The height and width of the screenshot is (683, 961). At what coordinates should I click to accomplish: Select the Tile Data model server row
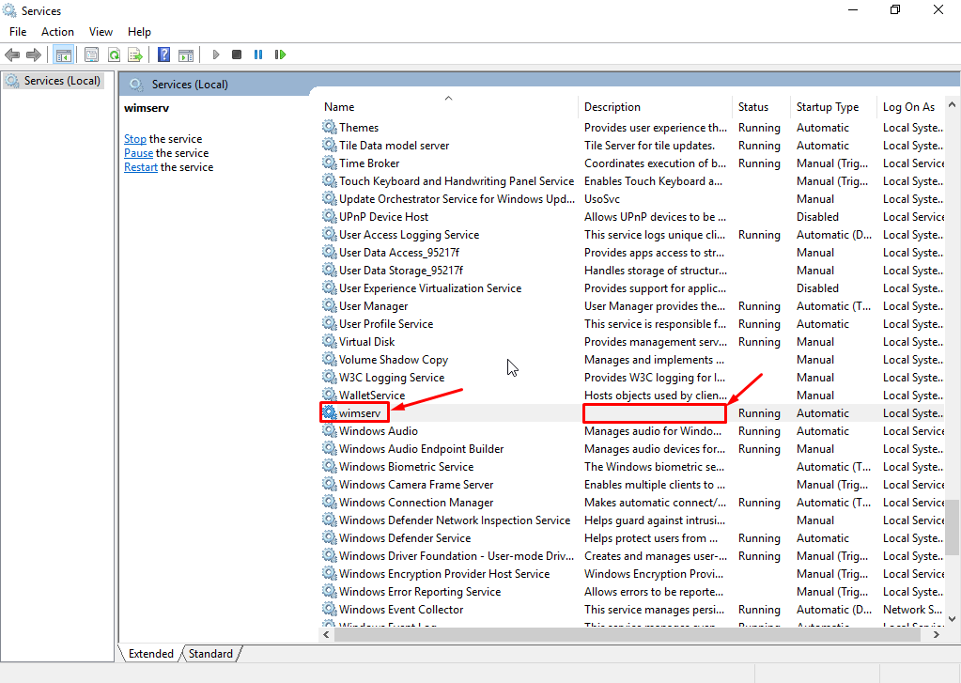coord(632,146)
